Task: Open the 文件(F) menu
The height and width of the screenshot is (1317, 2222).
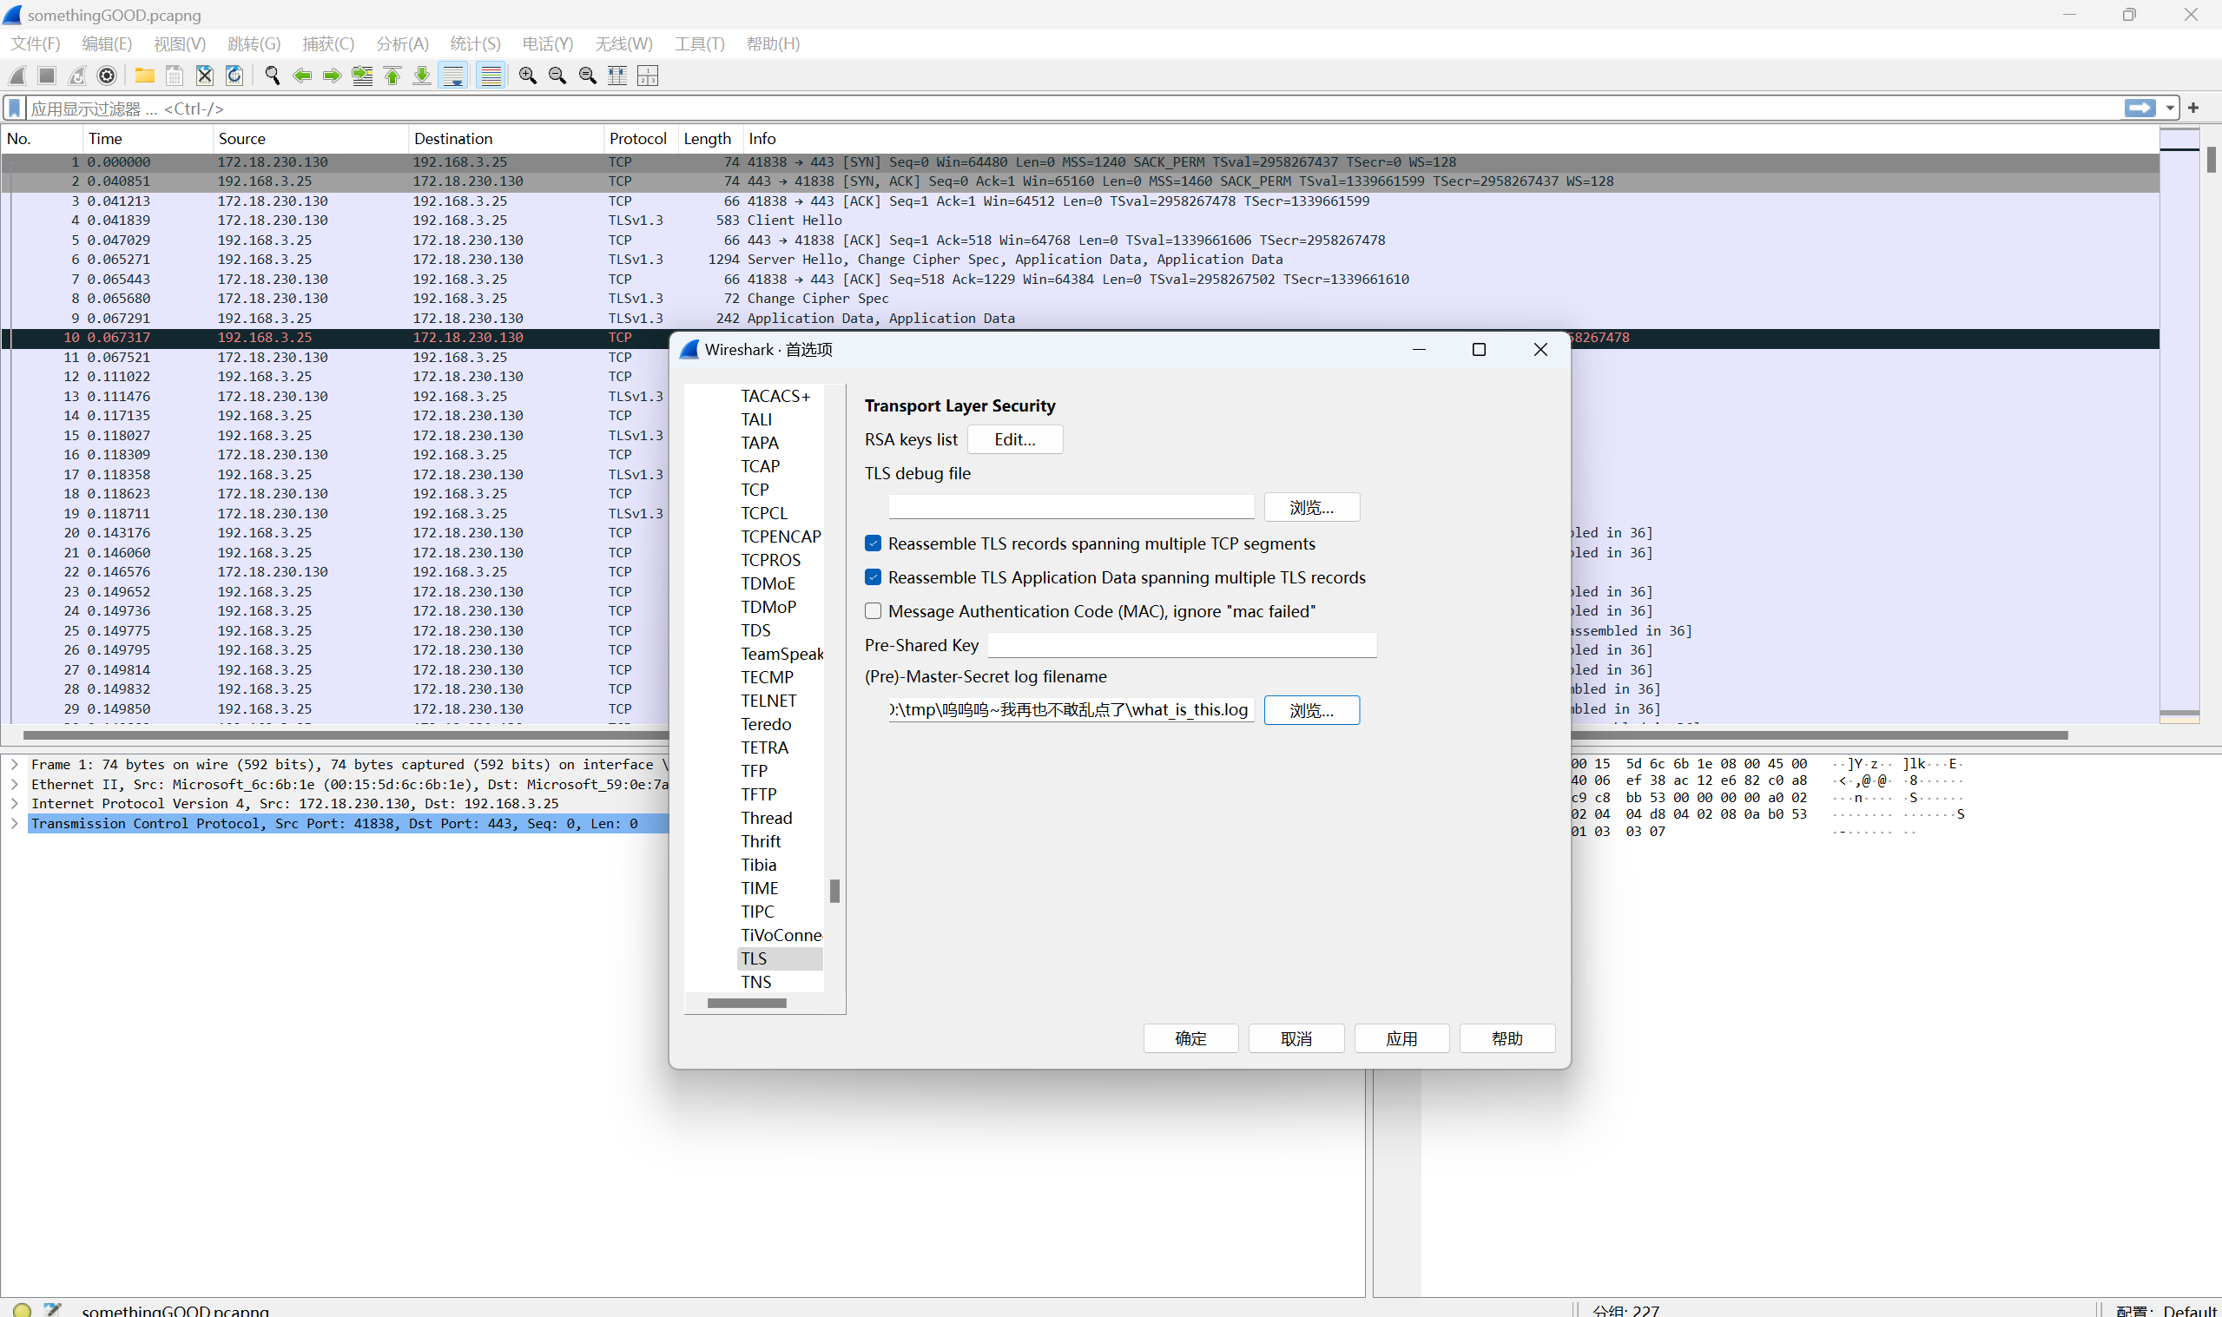Action: coord(36,43)
